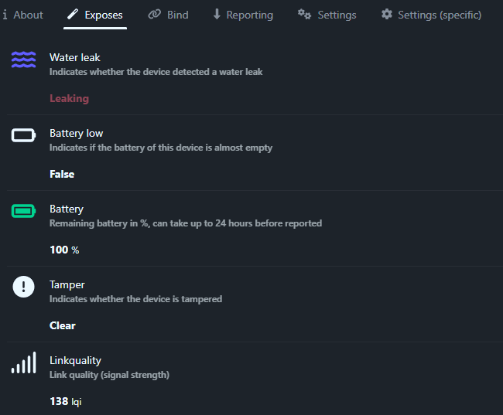This screenshot has height=415, width=503.
Task: Click the red Leaking status value
Action: pyautogui.click(x=69, y=98)
